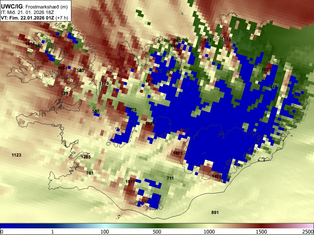Screen dimensions: 314x235
Task: Click the 2500 legend tick label
Action: 308,232
